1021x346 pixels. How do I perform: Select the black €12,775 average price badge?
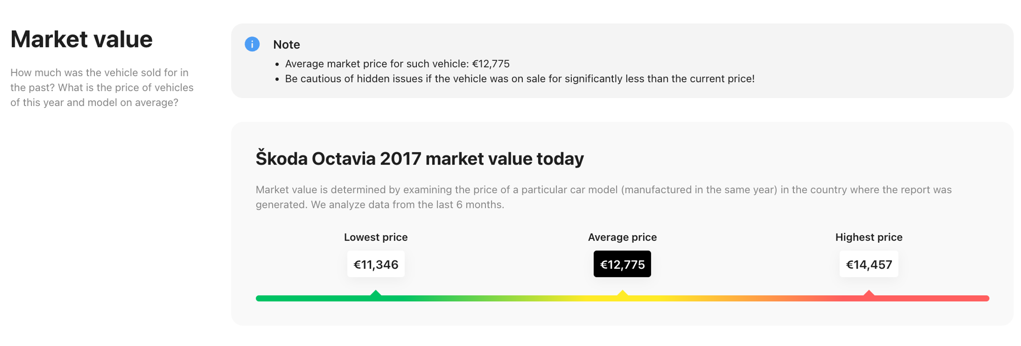622,264
